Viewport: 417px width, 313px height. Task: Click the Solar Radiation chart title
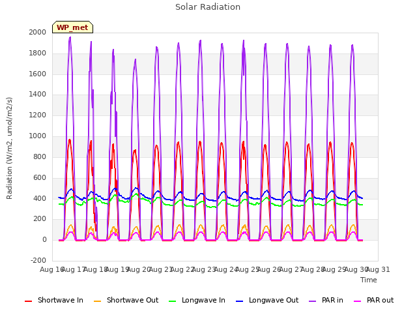coord(208,7)
